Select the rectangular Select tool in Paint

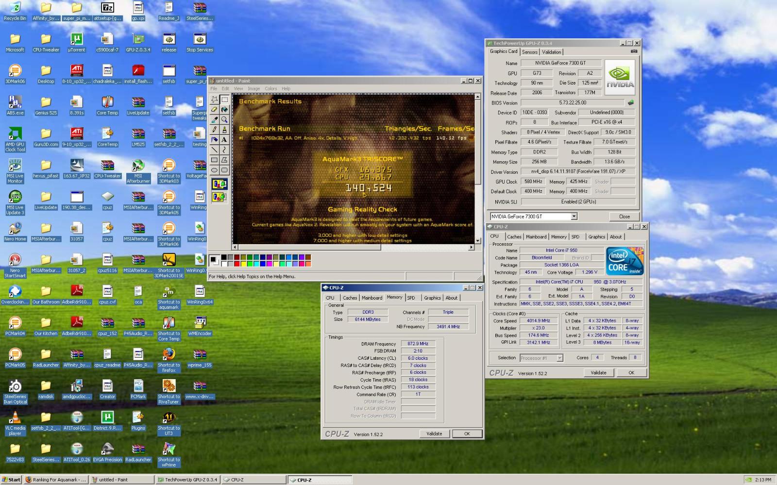point(224,100)
